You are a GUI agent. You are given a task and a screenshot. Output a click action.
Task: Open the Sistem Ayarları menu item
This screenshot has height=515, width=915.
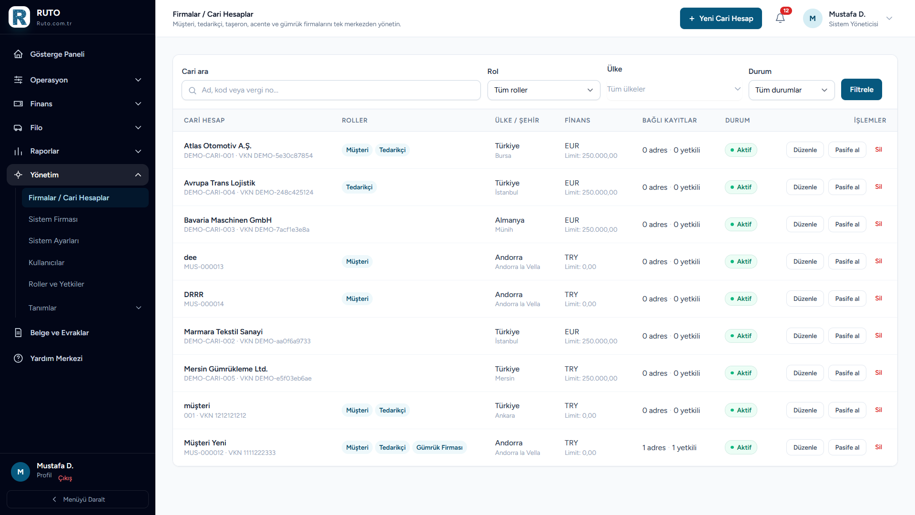54,241
